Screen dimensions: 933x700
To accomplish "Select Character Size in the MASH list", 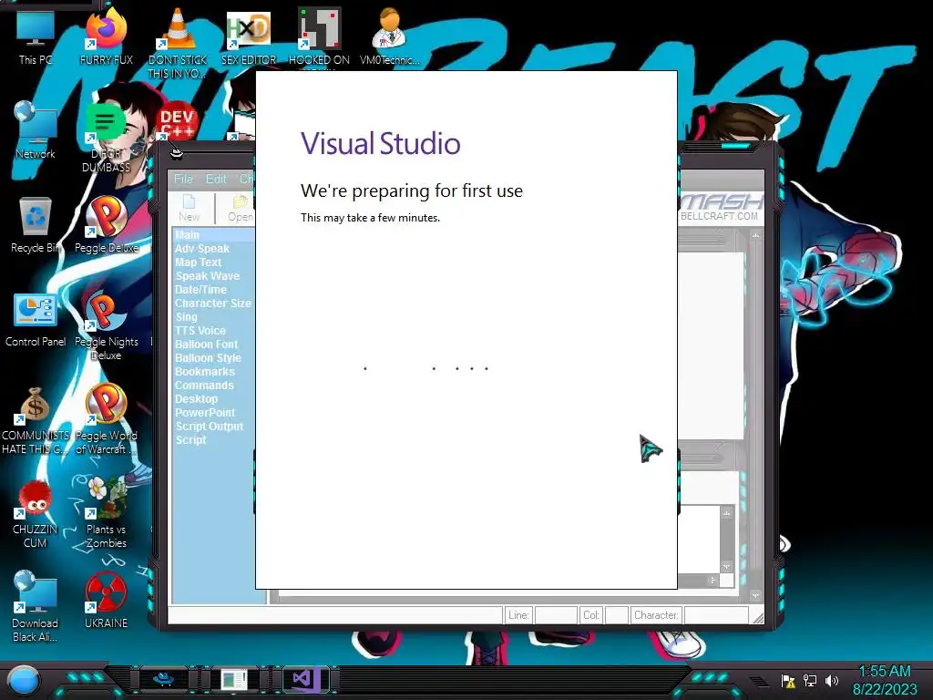I will click(x=213, y=304).
